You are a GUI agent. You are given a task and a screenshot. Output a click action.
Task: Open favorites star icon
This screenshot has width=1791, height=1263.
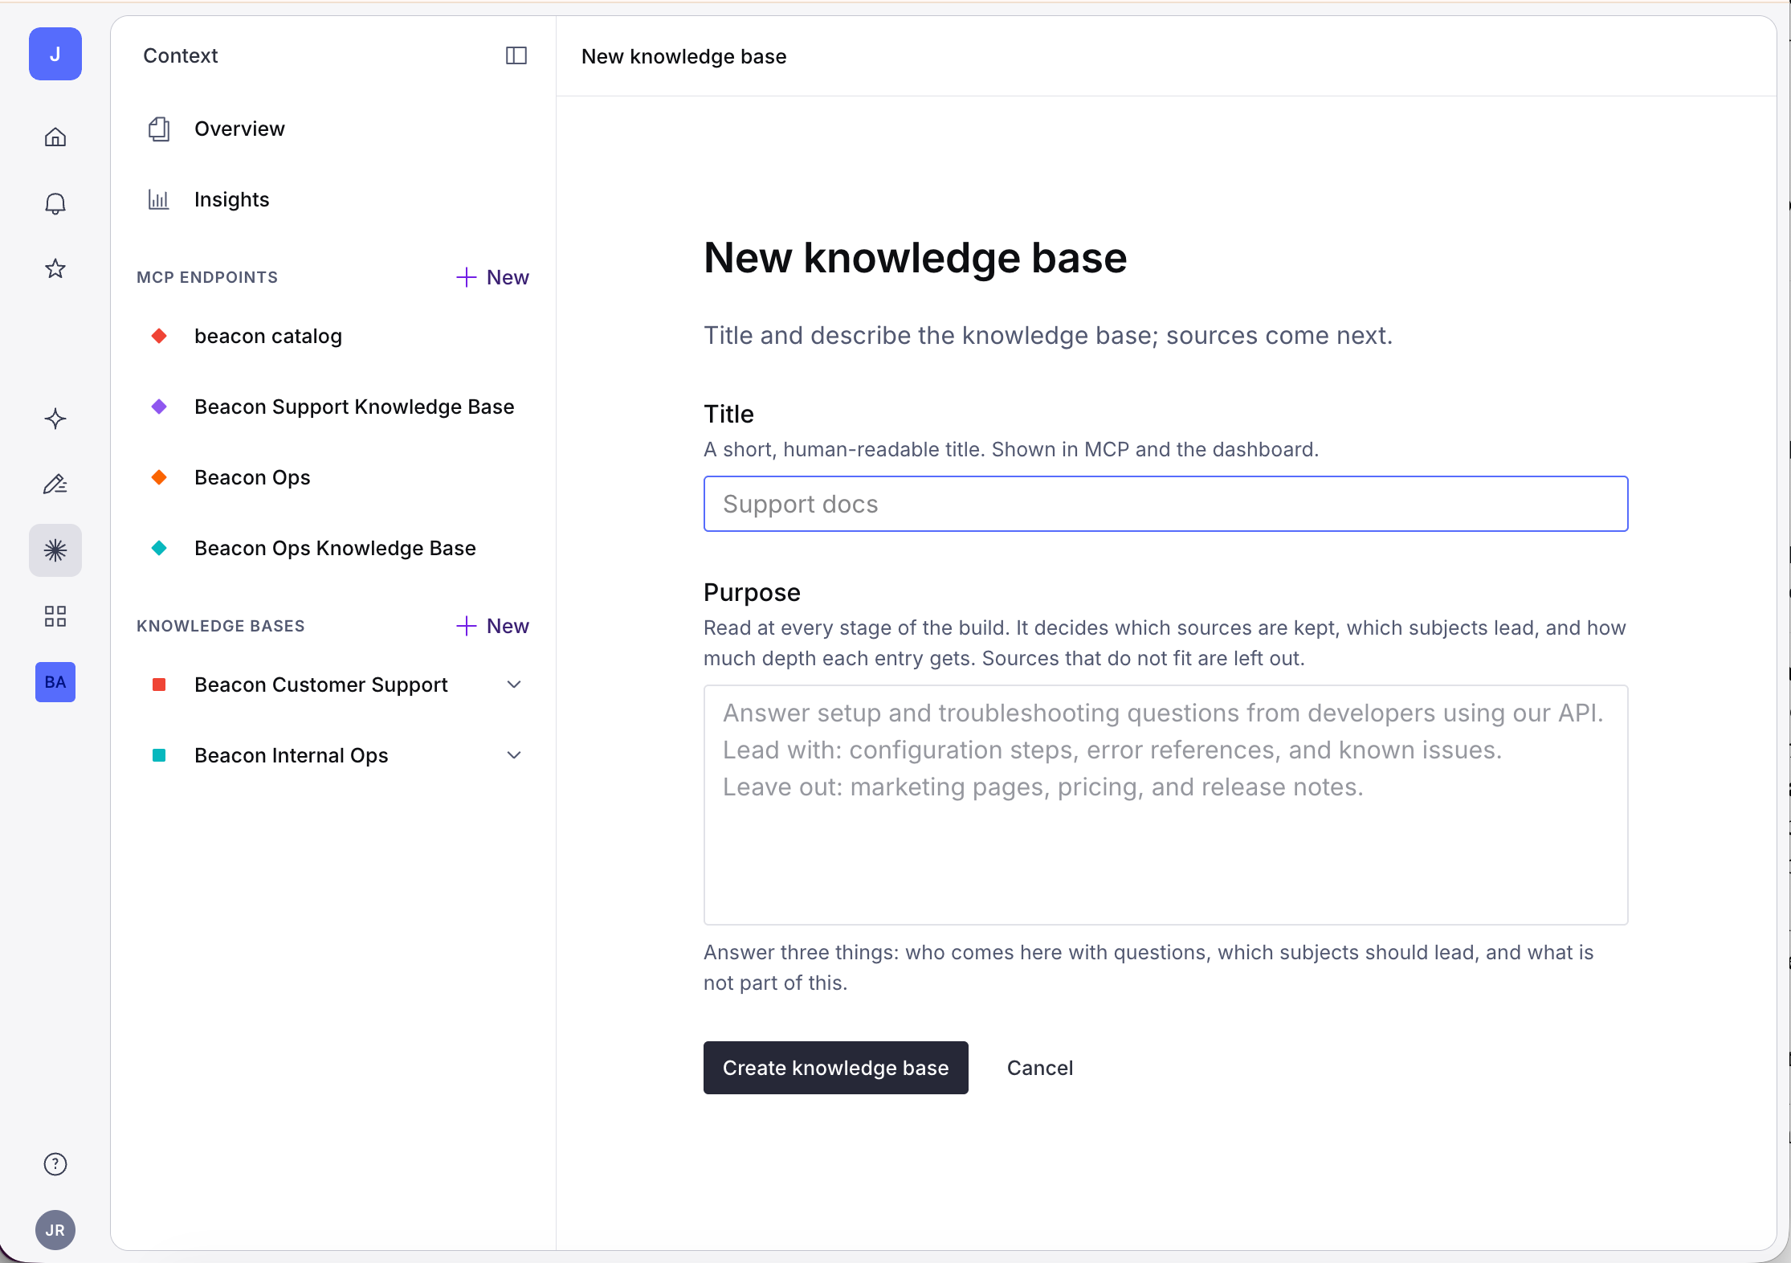coord(55,268)
